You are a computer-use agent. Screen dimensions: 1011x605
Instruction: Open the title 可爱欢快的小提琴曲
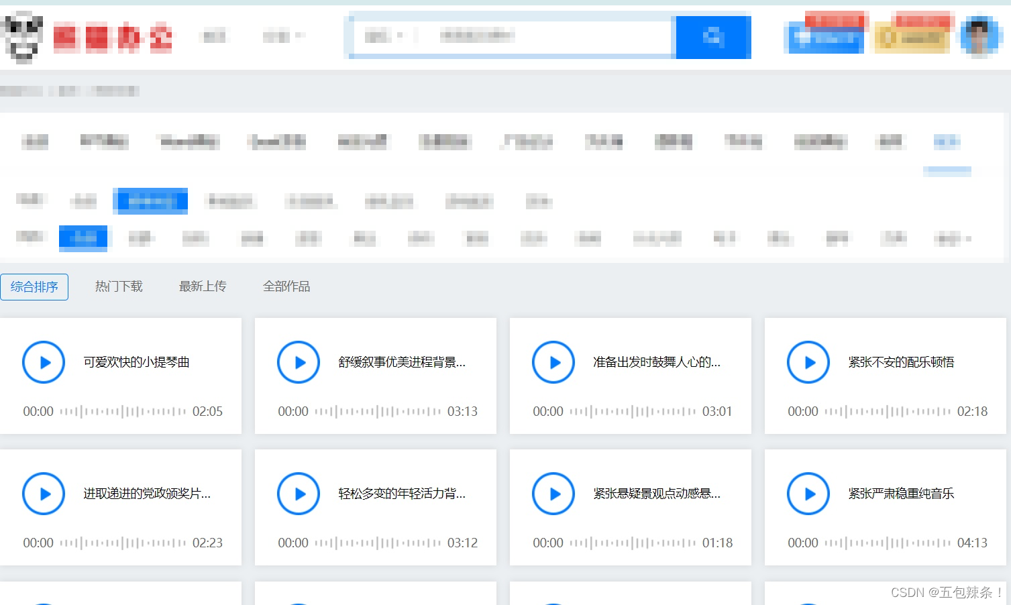(x=136, y=362)
